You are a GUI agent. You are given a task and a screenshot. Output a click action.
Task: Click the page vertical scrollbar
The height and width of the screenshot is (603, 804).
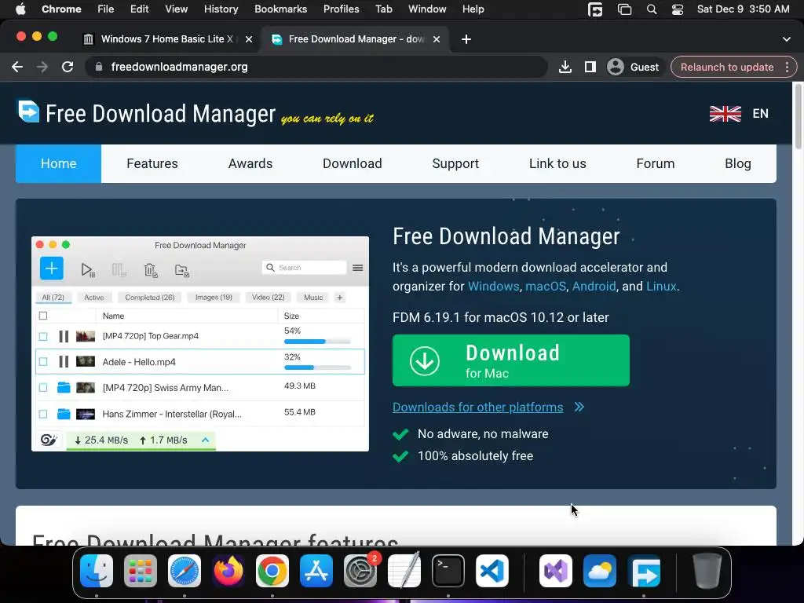tap(798, 117)
